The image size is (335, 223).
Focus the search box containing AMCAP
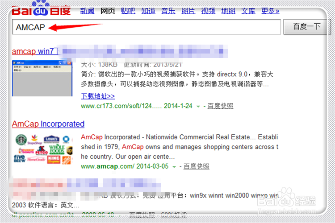pyautogui.click(x=147, y=27)
